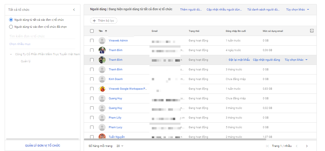Click the Tìm kiếm đơn vị tổ chức search field

tap(42, 36)
